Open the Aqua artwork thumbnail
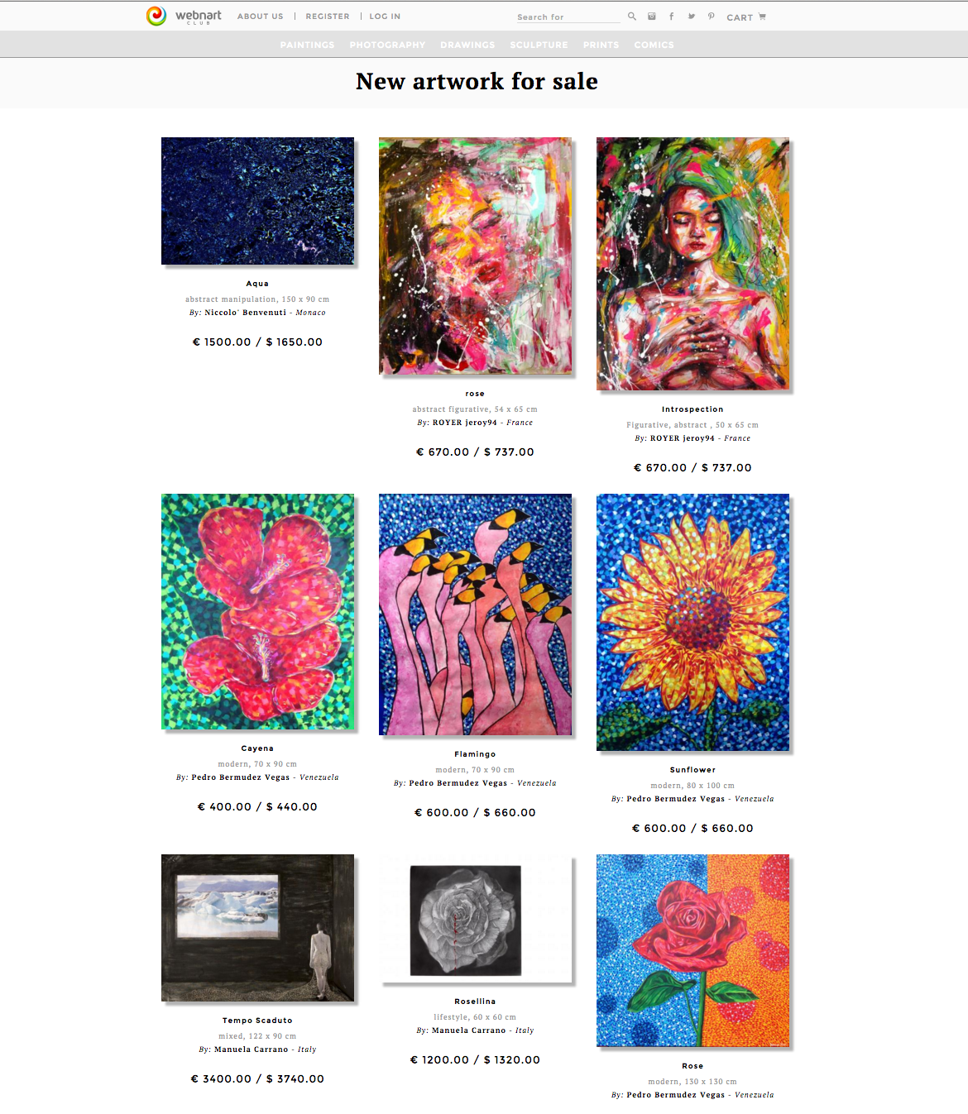Image resolution: width=968 pixels, height=1114 pixels. (x=257, y=201)
